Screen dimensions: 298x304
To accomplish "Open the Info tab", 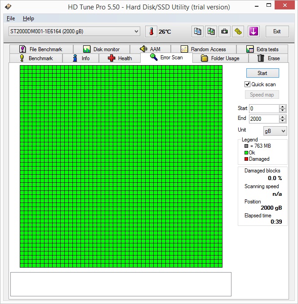I will coord(81,58).
